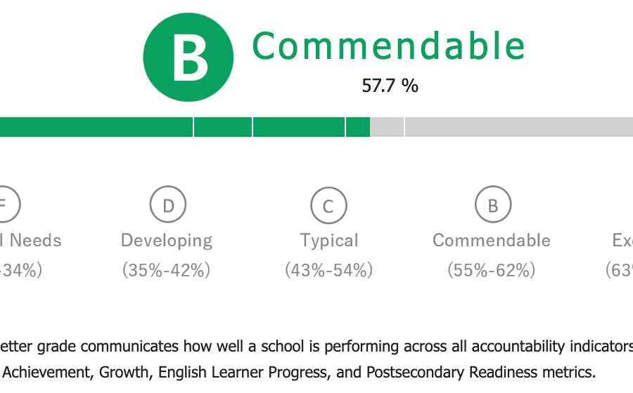The image size is (633, 393).
Task: Click the small gray progress segment
Action: pos(387,127)
